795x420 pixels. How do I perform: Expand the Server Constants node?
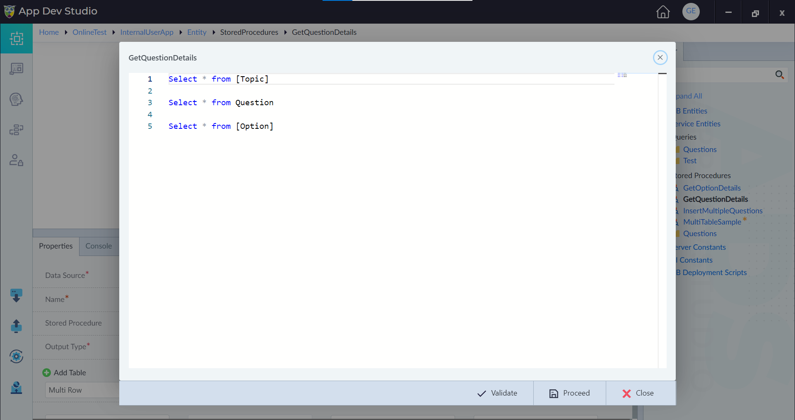(701, 247)
